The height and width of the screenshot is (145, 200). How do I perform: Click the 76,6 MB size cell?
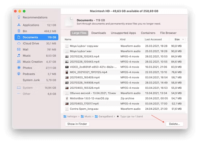176,72
